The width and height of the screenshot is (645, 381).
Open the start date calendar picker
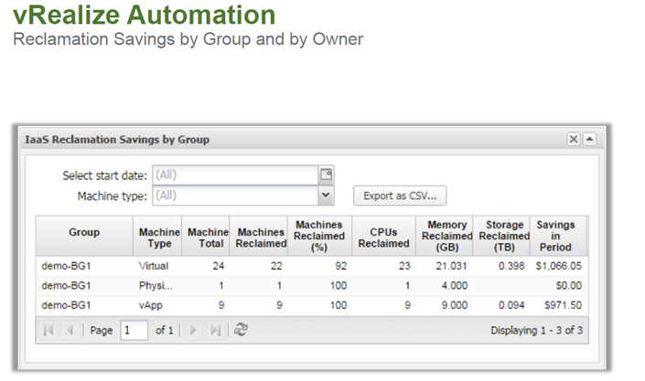click(x=327, y=175)
